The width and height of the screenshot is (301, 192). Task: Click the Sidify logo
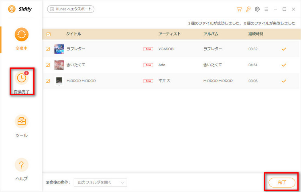click(20, 9)
